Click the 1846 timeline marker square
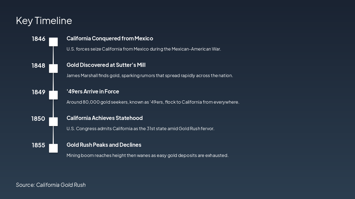The height and width of the screenshot is (199, 355). [53, 42]
